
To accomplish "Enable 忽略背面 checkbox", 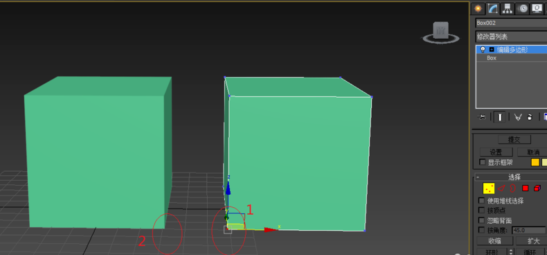I will tap(481, 220).
